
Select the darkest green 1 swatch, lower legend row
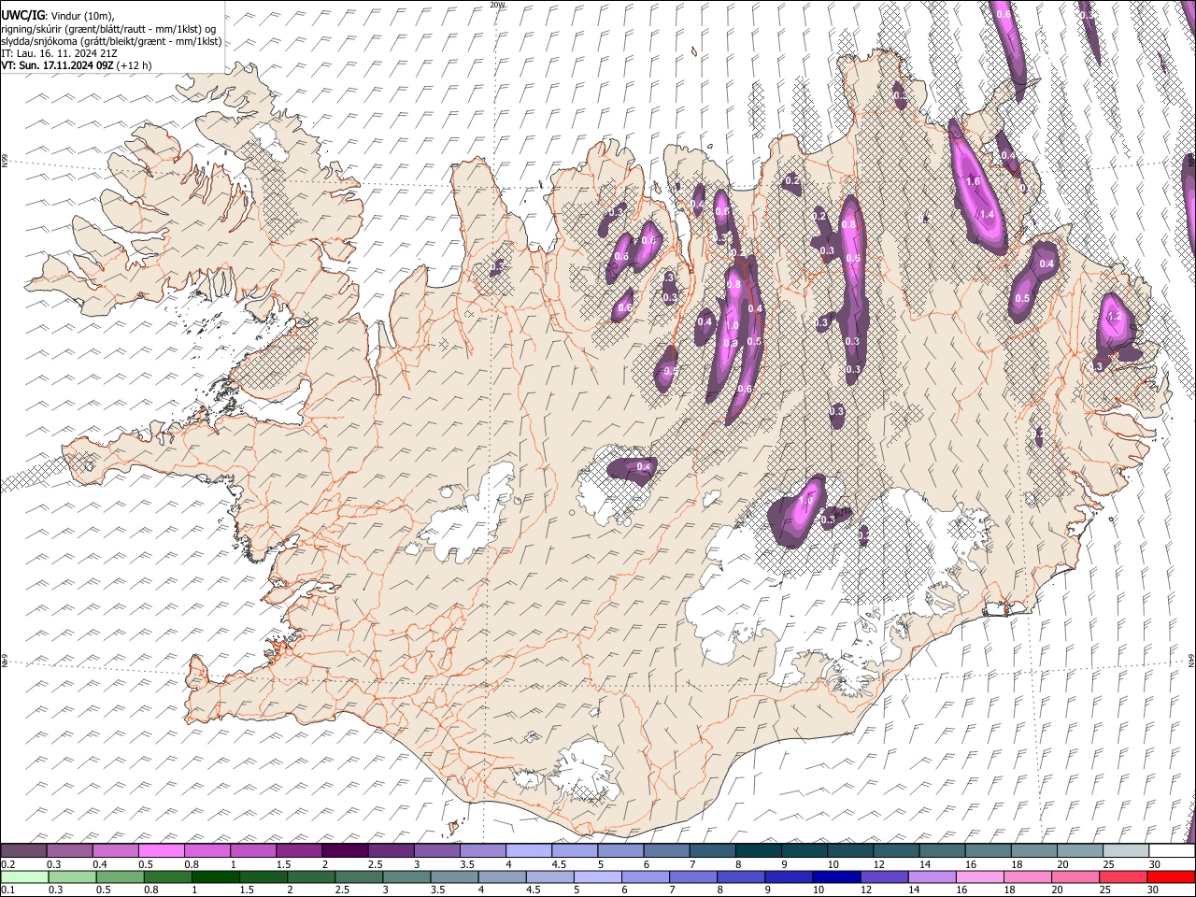(x=215, y=876)
